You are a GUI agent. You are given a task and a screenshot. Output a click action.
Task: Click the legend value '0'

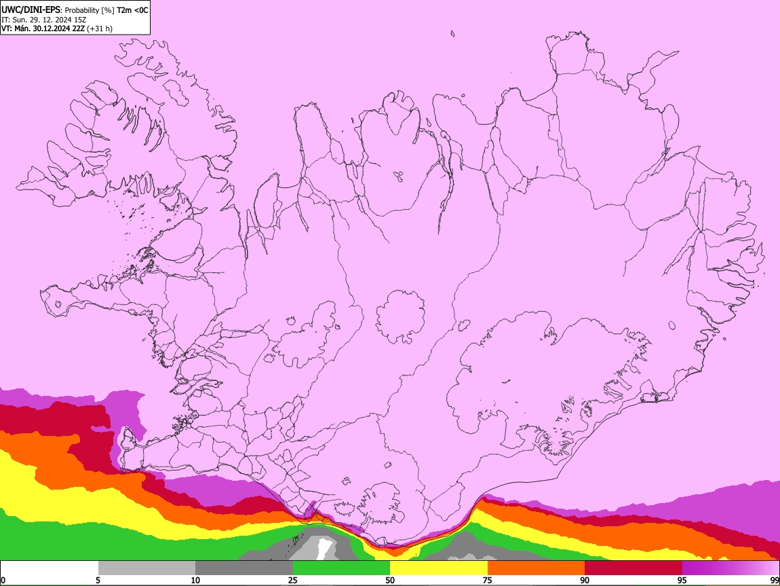point(3,581)
